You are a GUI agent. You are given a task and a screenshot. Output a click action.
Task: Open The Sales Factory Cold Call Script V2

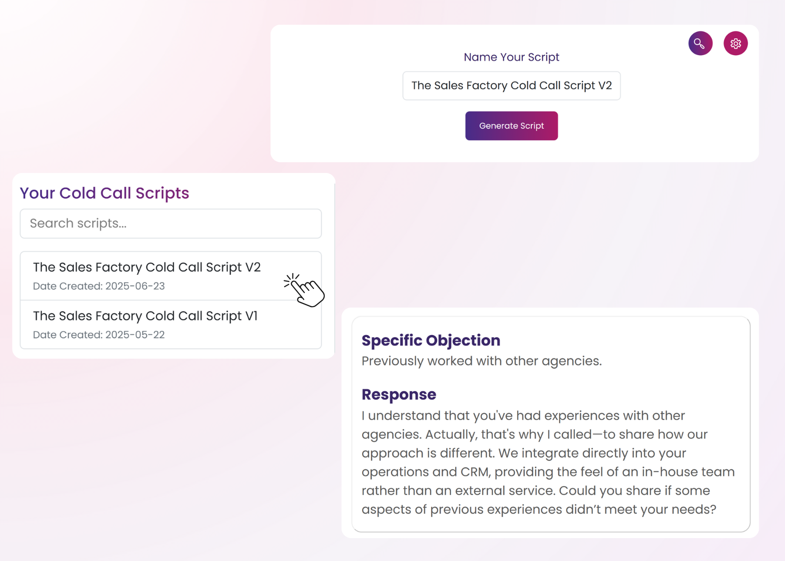pos(171,276)
